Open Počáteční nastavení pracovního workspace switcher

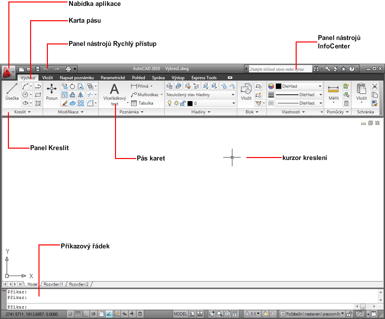(x=312, y=314)
